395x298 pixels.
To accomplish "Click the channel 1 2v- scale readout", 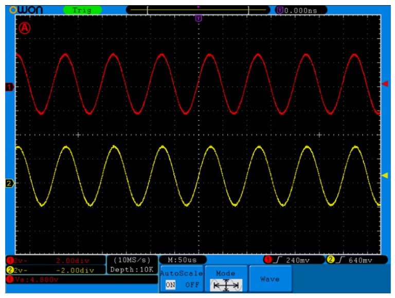I will point(21,260).
